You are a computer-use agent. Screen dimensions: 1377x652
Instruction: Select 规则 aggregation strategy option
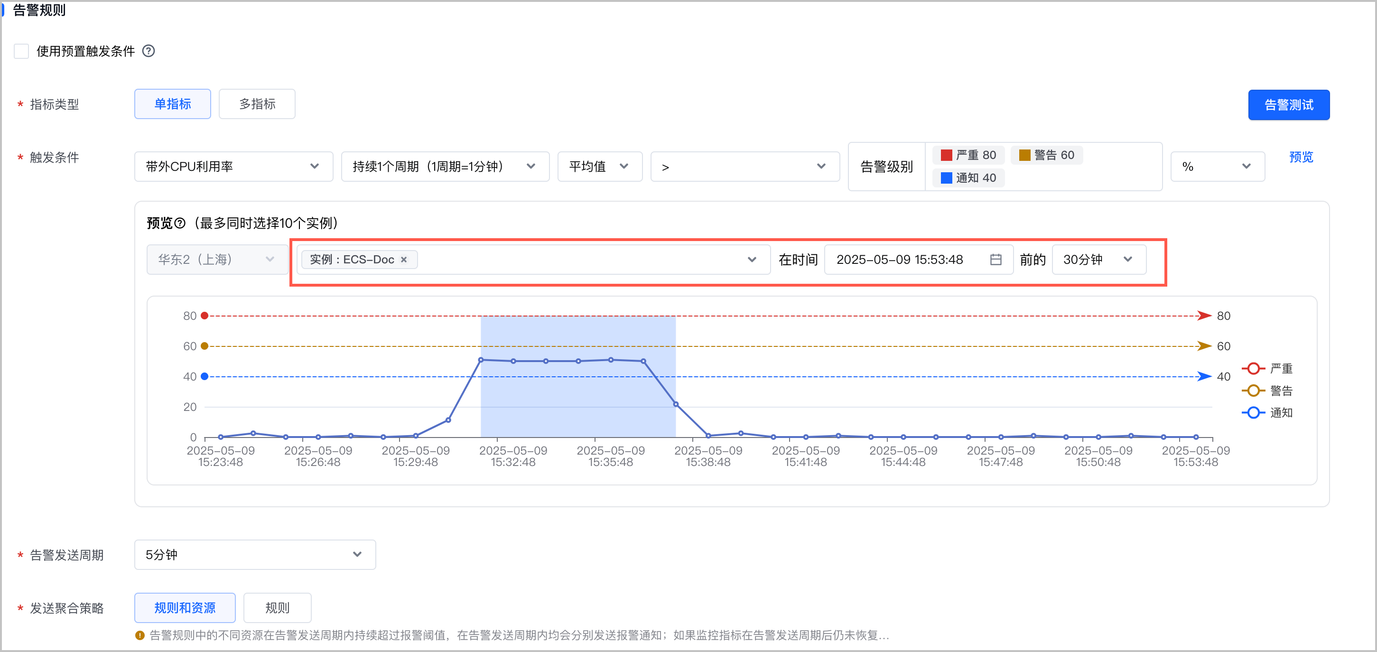tap(278, 608)
